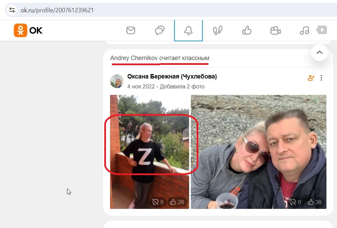The image size is (337, 228).
Task: Click Andrey Chernikov name link
Action: 134,58
